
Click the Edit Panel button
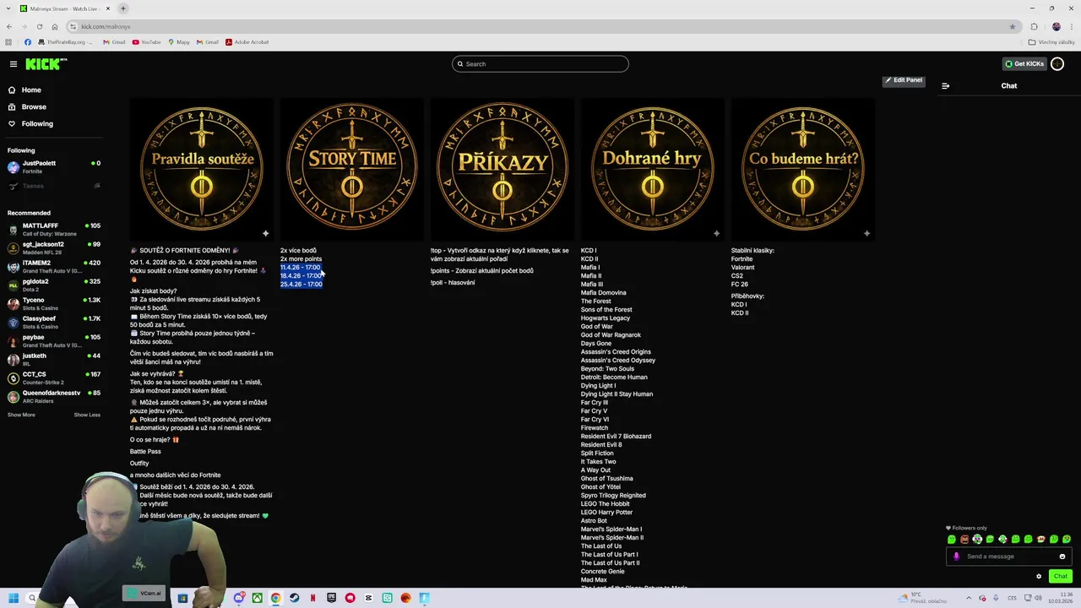[x=904, y=80]
